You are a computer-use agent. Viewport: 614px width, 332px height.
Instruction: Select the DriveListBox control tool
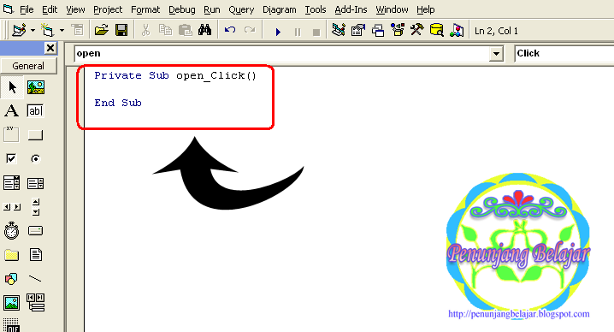tap(35, 230)
